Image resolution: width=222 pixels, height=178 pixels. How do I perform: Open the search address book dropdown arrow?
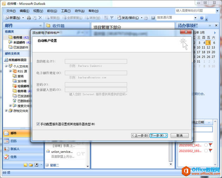point(196,18)
